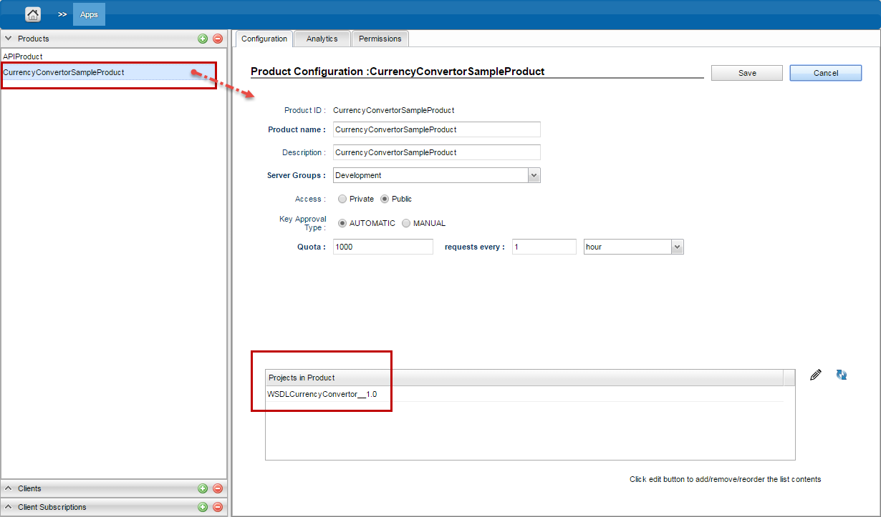Image resolution: width=881 pixels, height=517 pixels.
Task: Choose MANUAL key approval type
Action: (406, 223)
